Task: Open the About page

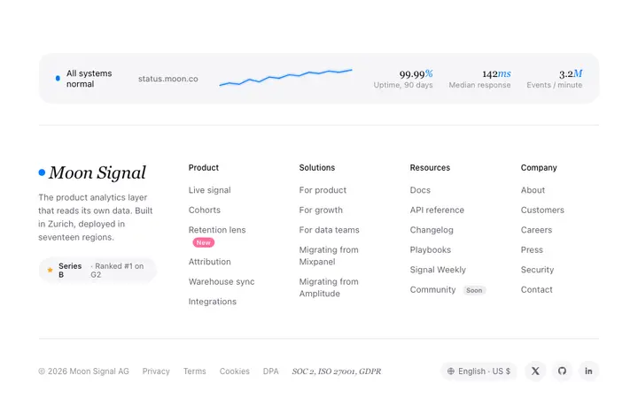Action: (533, 190)
